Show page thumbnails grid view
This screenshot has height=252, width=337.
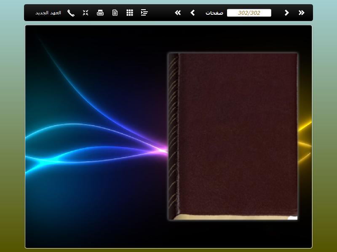click(x=130, y=13)
